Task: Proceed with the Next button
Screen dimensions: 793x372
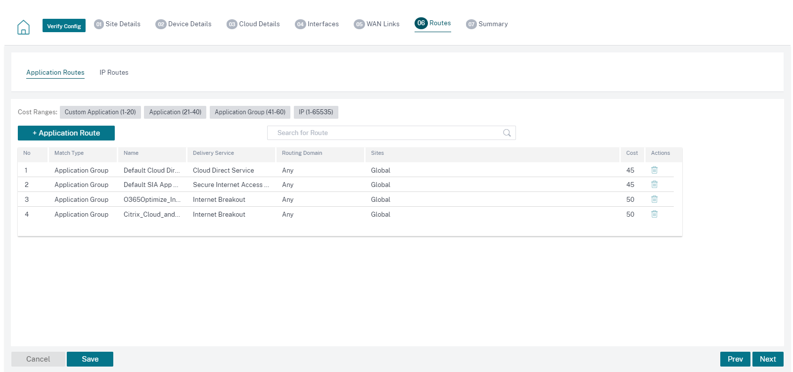Action: 768,359
